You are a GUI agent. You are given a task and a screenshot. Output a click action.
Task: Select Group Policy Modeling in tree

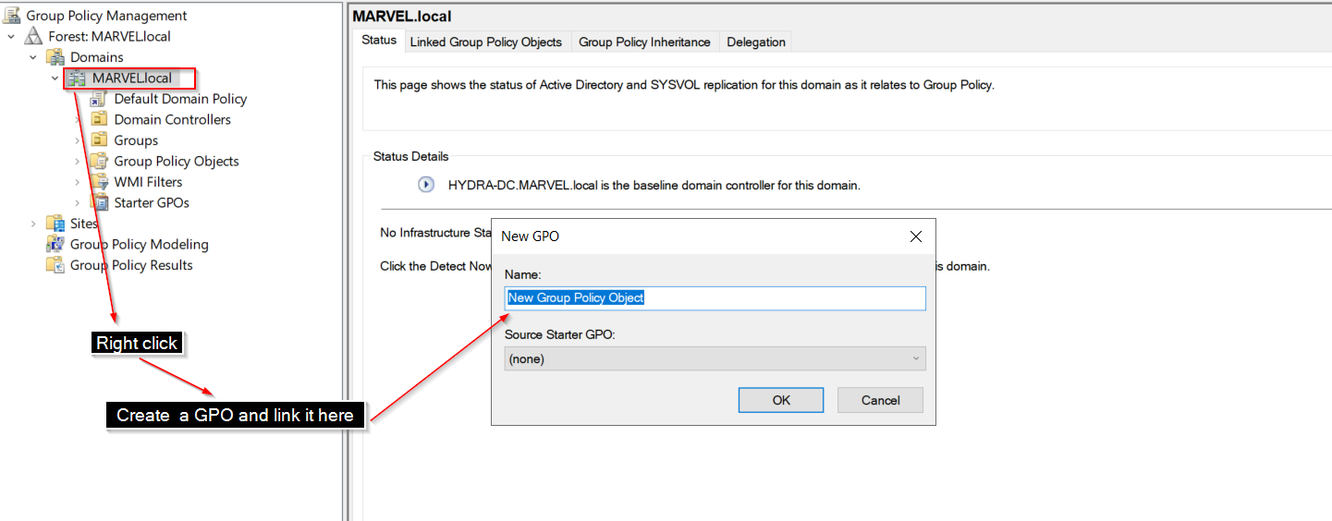pos(140,244)
